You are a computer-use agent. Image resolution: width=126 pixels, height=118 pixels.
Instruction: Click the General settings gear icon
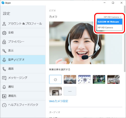coord(4,33)
